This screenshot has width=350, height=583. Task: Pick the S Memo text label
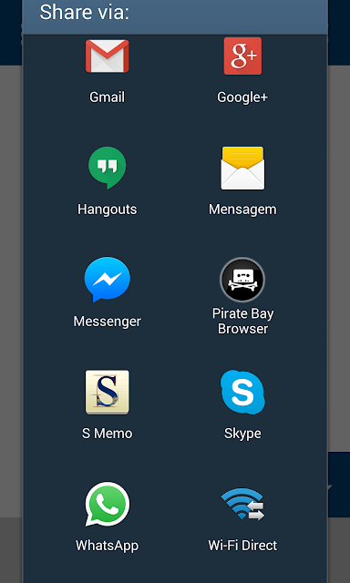point(108,434)
